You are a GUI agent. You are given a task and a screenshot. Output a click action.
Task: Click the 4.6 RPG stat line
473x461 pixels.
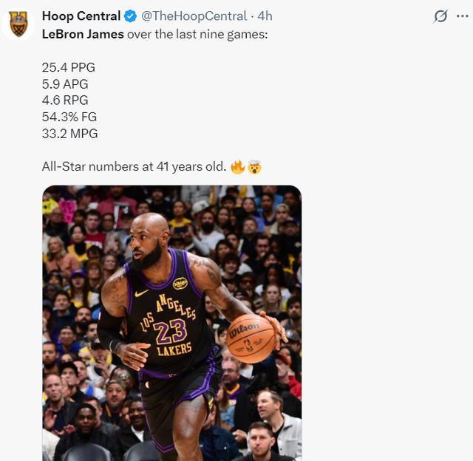(65, 100)
